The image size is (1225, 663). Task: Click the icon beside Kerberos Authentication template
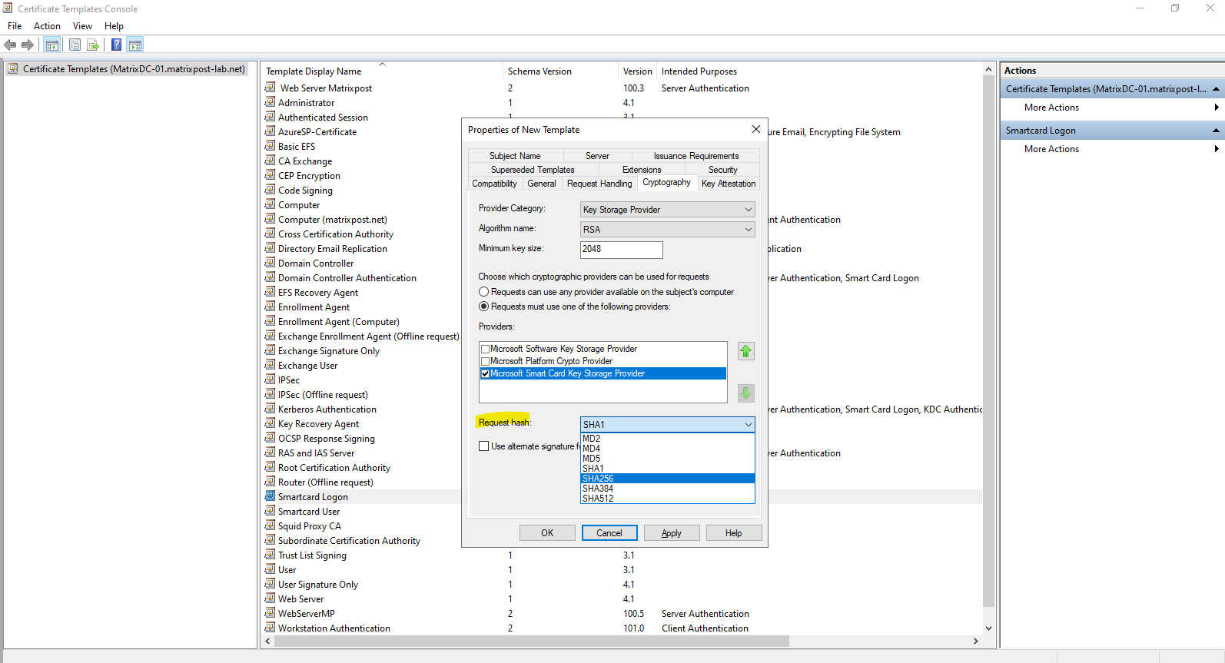[271, 409]
